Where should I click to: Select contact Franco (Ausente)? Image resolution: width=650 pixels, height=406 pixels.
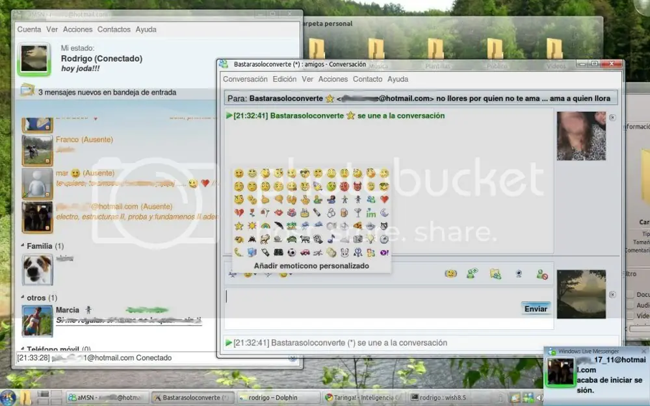pyautogui.click(x=84, y=140)
